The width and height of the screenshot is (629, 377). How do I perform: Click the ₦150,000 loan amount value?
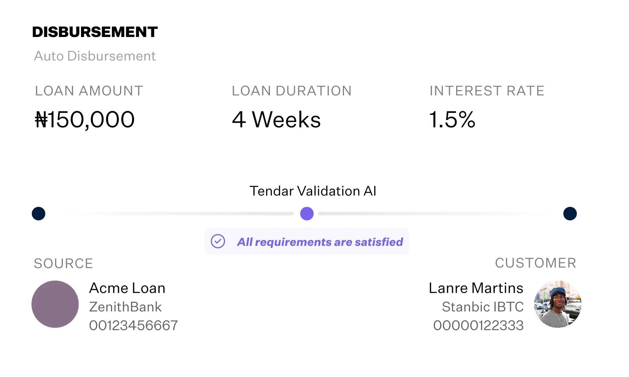tap(85, 120)
